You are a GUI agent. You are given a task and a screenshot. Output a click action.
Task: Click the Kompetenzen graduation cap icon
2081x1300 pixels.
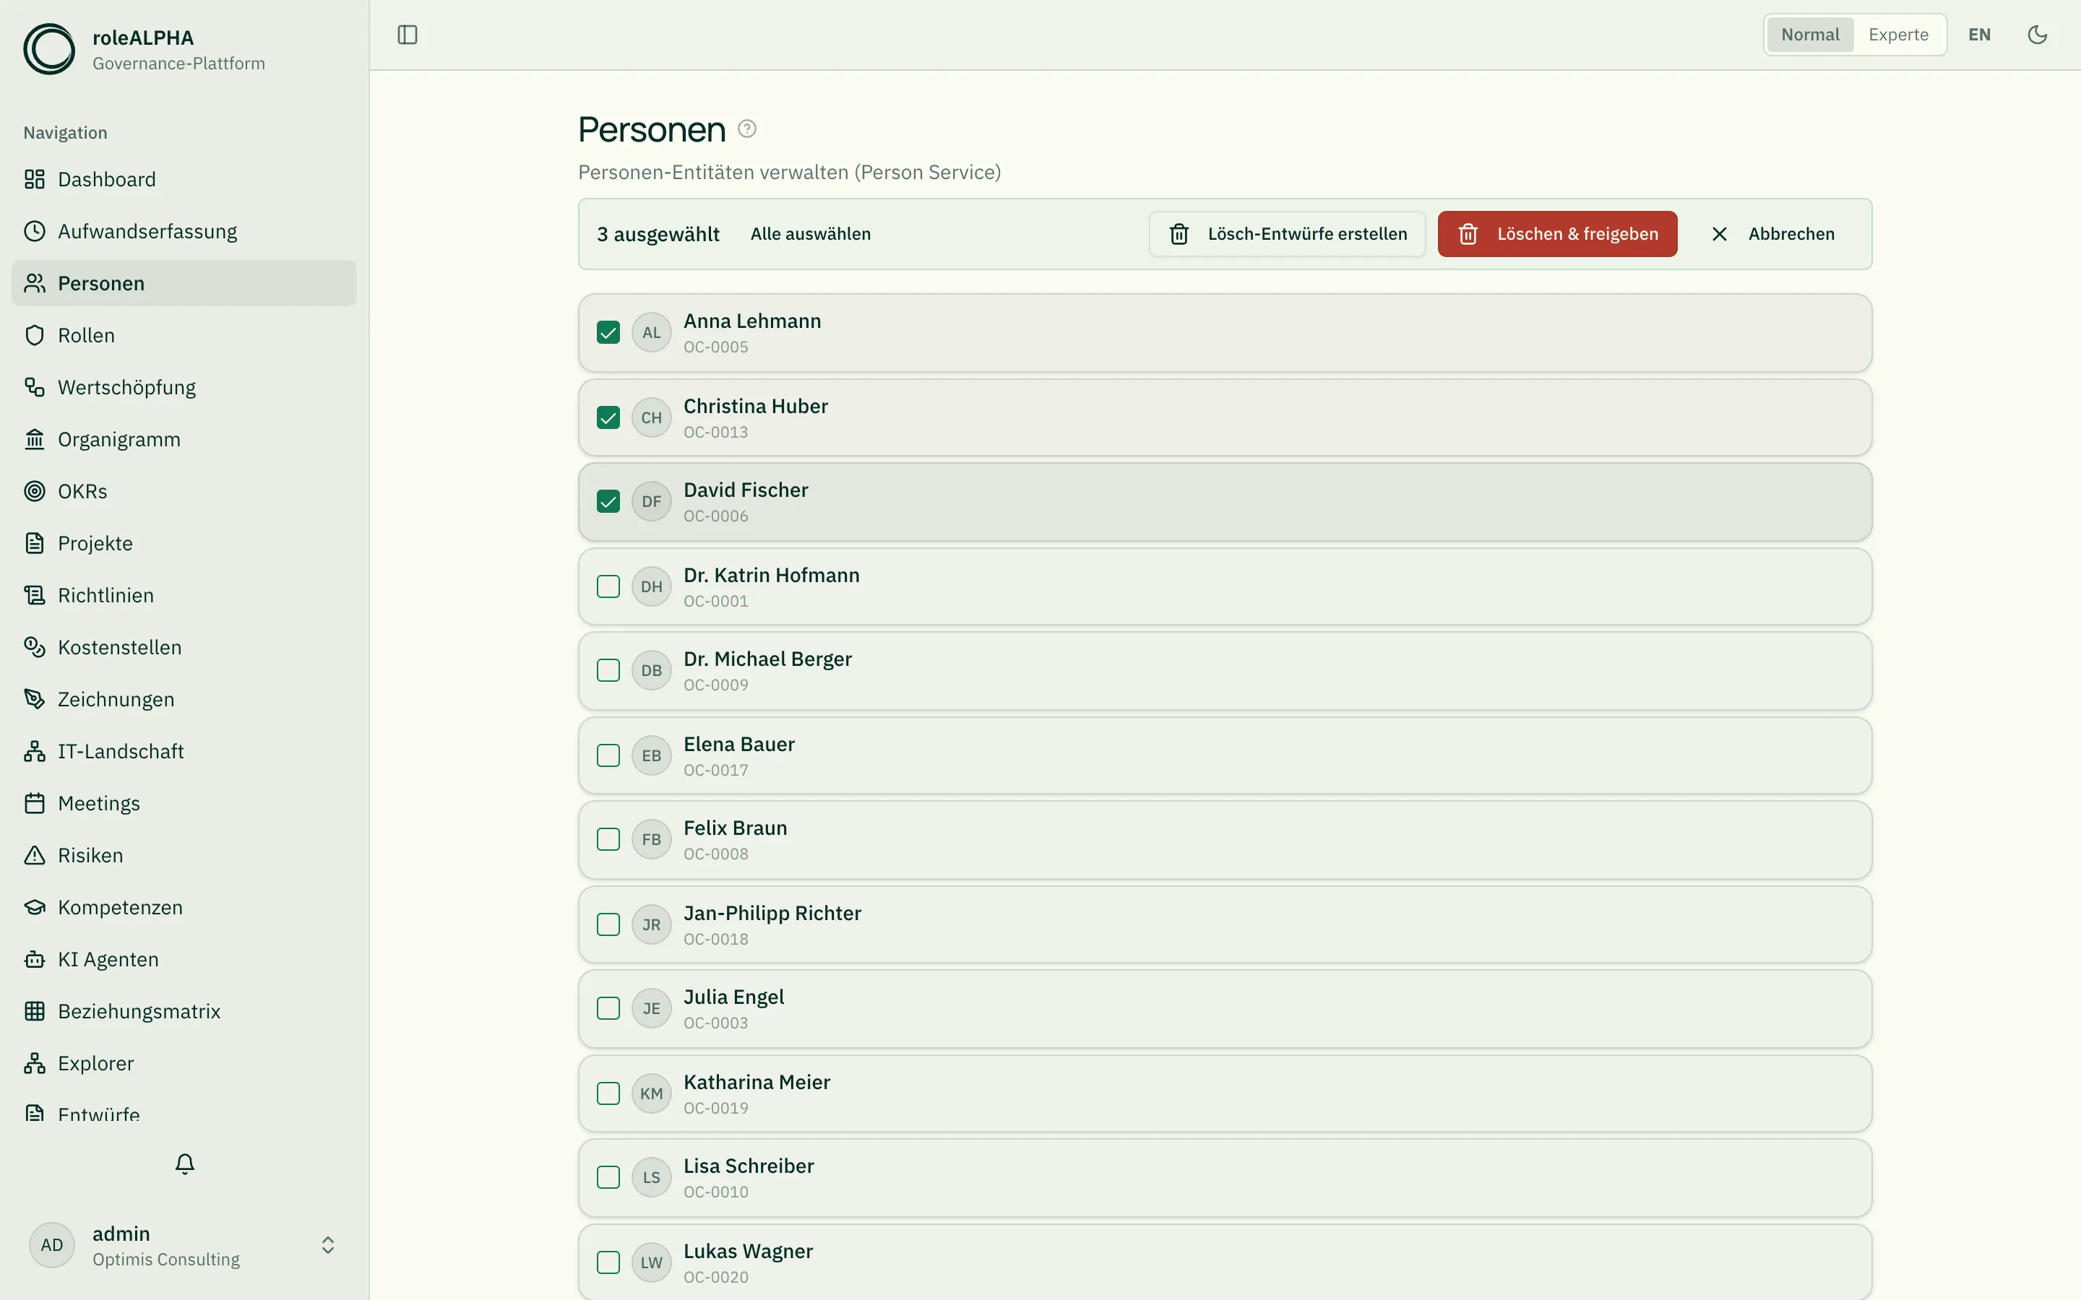(x=35, y=907)
